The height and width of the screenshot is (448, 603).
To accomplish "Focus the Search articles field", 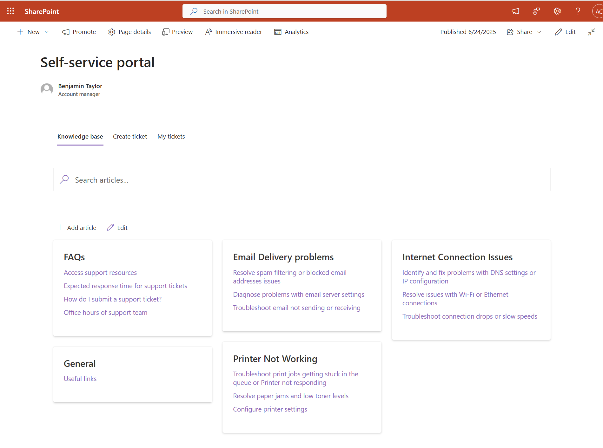I will tap(302, 180).
